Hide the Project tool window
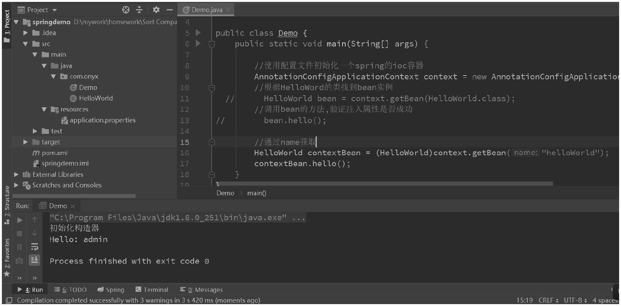 [170, 10]
